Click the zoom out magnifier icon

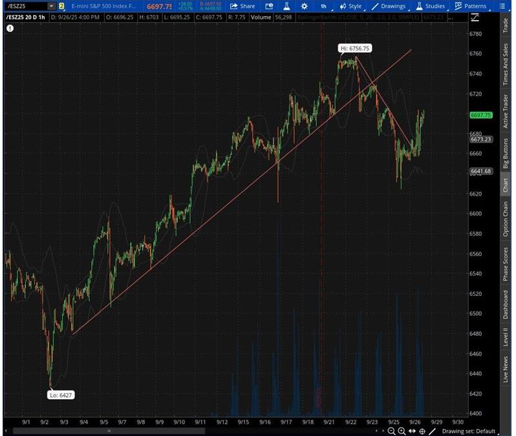click(x=391, y=431)
